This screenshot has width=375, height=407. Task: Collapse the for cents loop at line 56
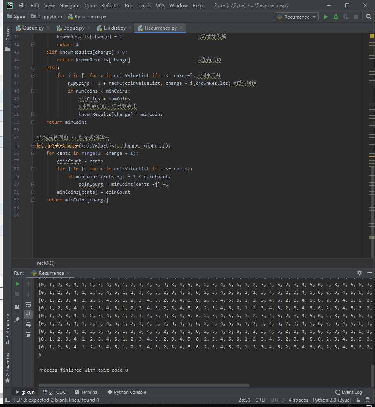33,153
